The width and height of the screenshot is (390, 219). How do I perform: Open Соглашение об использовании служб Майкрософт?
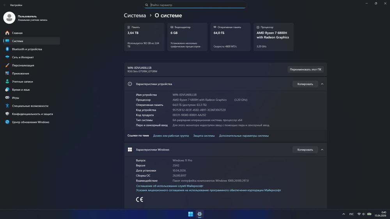point(170,186)
